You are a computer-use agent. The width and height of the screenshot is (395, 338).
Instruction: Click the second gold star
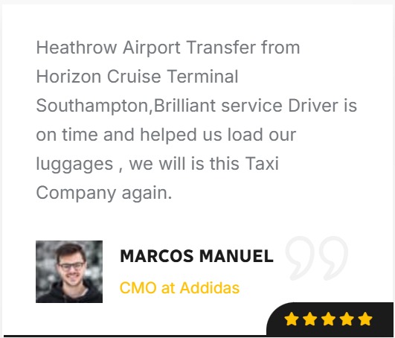point(310,319)
